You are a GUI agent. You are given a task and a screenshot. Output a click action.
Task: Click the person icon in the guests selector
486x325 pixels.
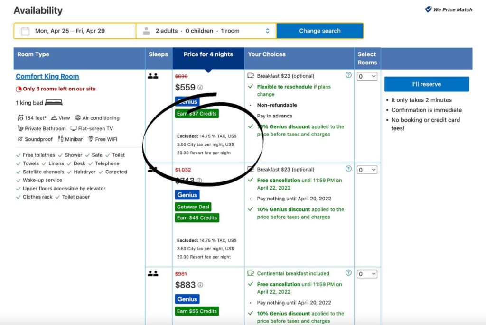(146, 31)
